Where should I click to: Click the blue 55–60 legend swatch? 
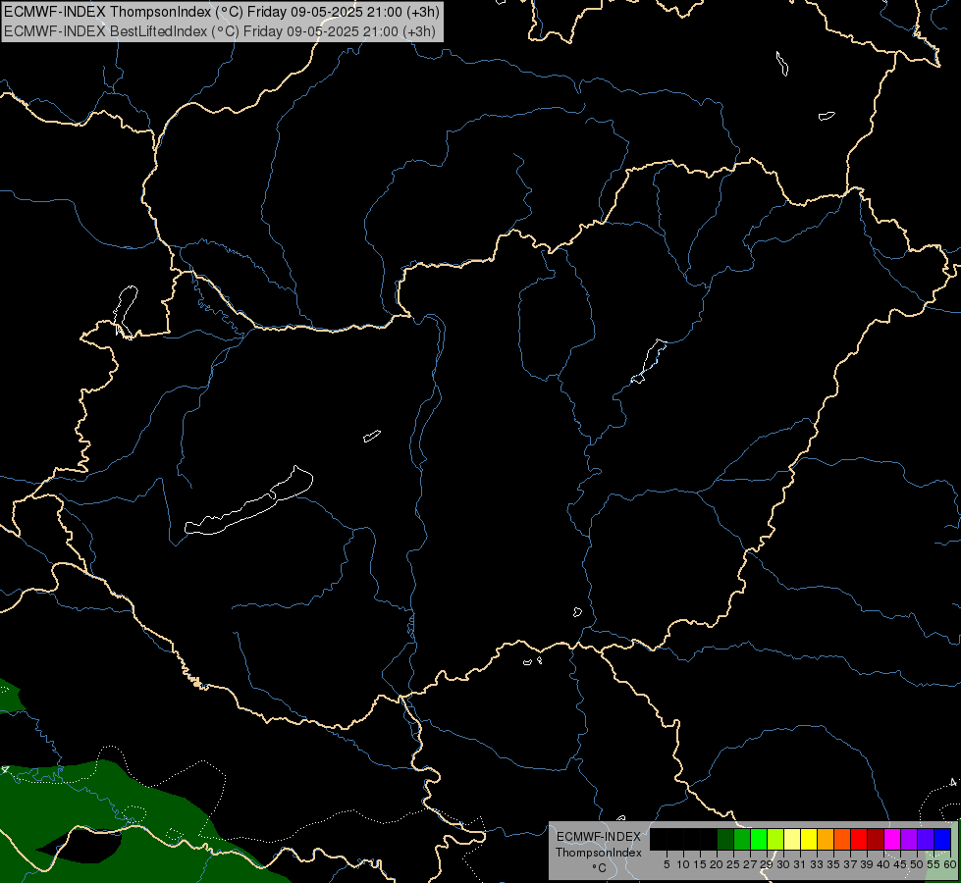tap(942, 839)
